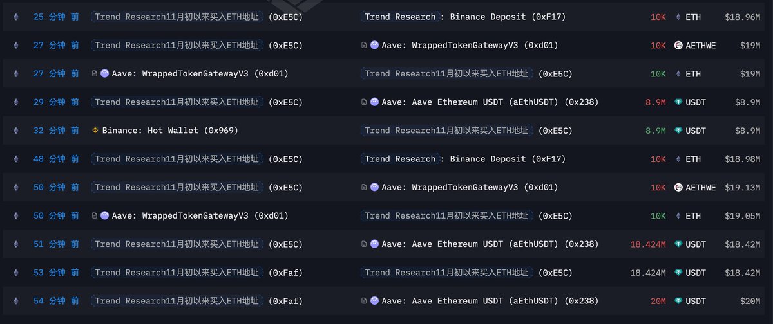Click the green 8.9M amount in 32 分钟前 row
Viewport: 773px width, 324px height.
tap(656, 130)
